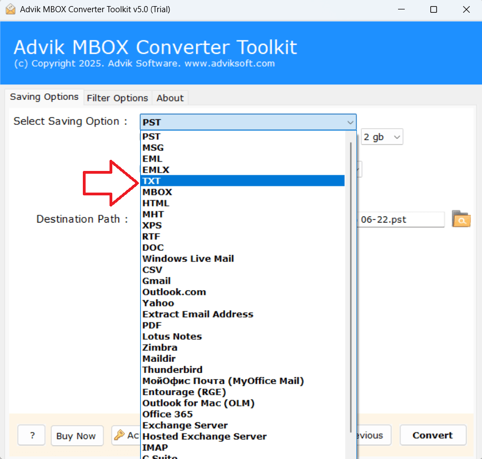The height and width of the screenshot is (459, 482).
Task: Pick Maildir from the saving options
Action: [242, 359]
